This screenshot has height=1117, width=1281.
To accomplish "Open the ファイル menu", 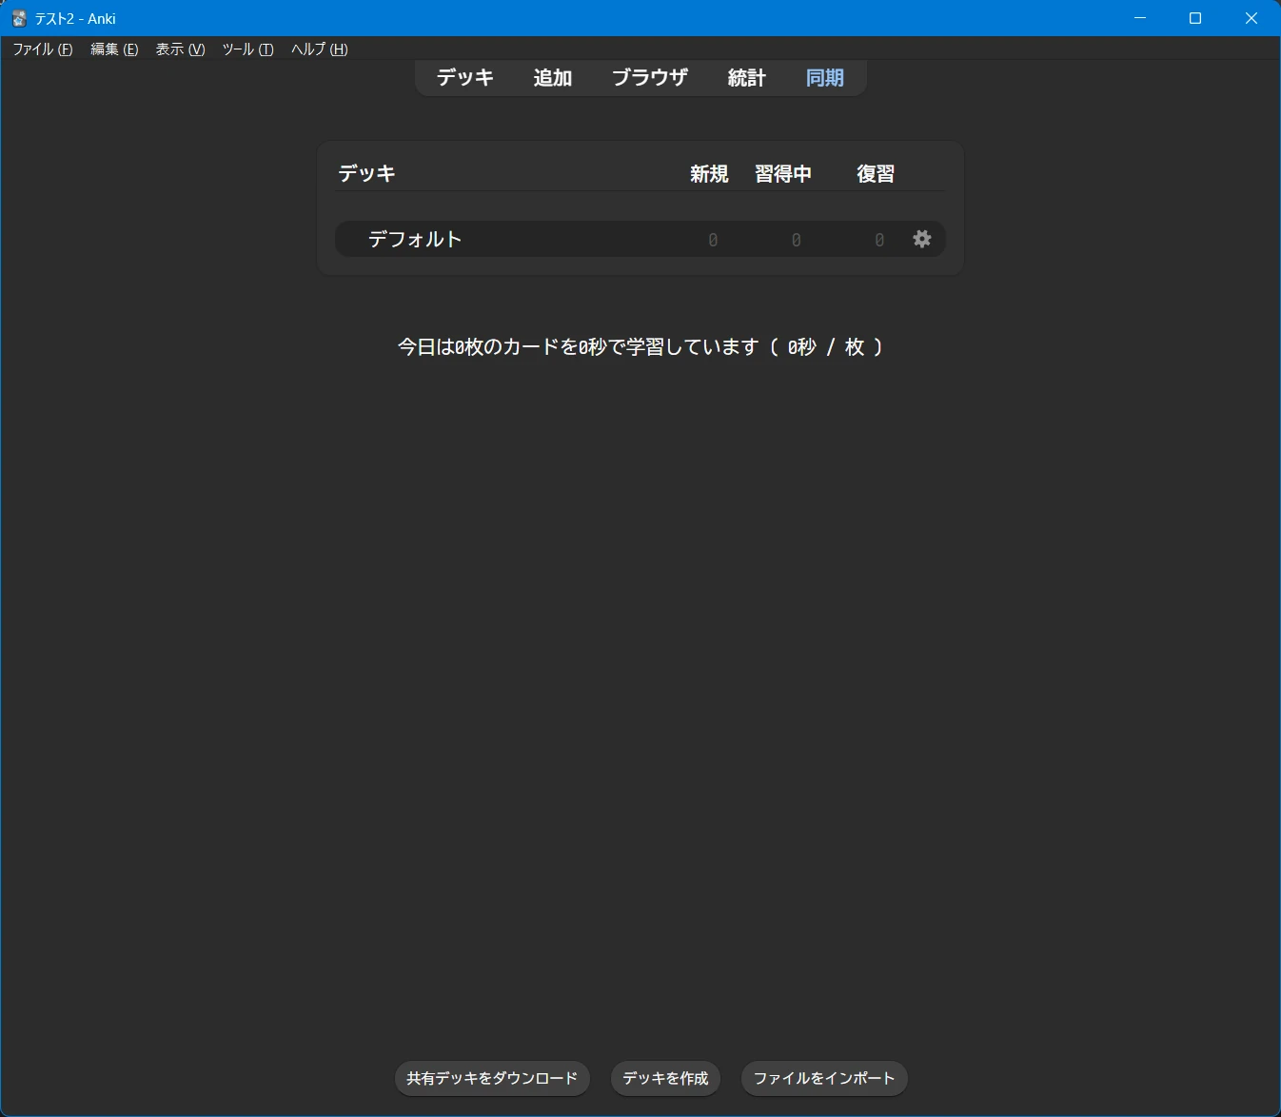I will (42, 49).
